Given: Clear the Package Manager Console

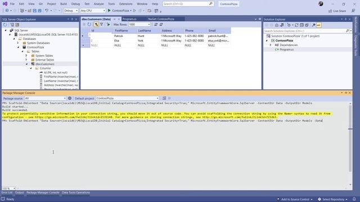Looking at the screenshot, I should click(164, 98).
